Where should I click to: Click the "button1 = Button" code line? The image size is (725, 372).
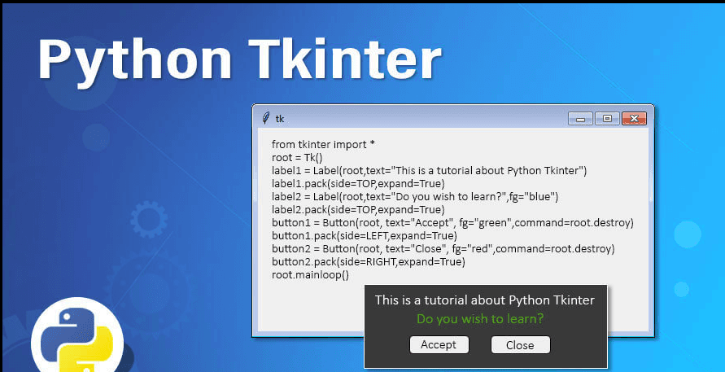pyautogui.click(x=452, y=222)
